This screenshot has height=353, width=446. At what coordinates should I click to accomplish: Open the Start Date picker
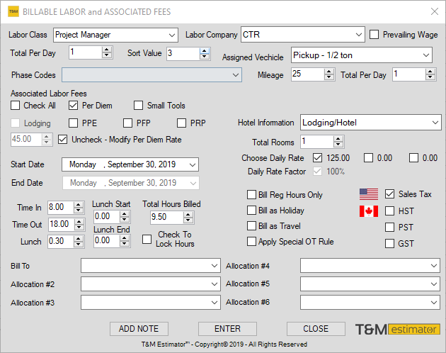[x=193, y=164]
